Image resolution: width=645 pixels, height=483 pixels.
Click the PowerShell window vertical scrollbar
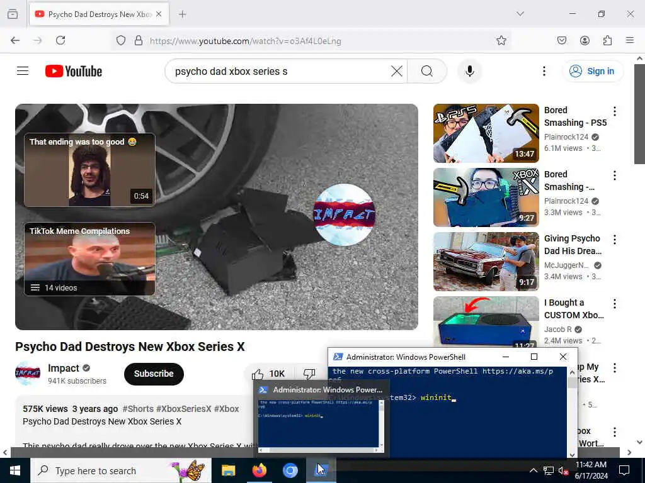572,413
